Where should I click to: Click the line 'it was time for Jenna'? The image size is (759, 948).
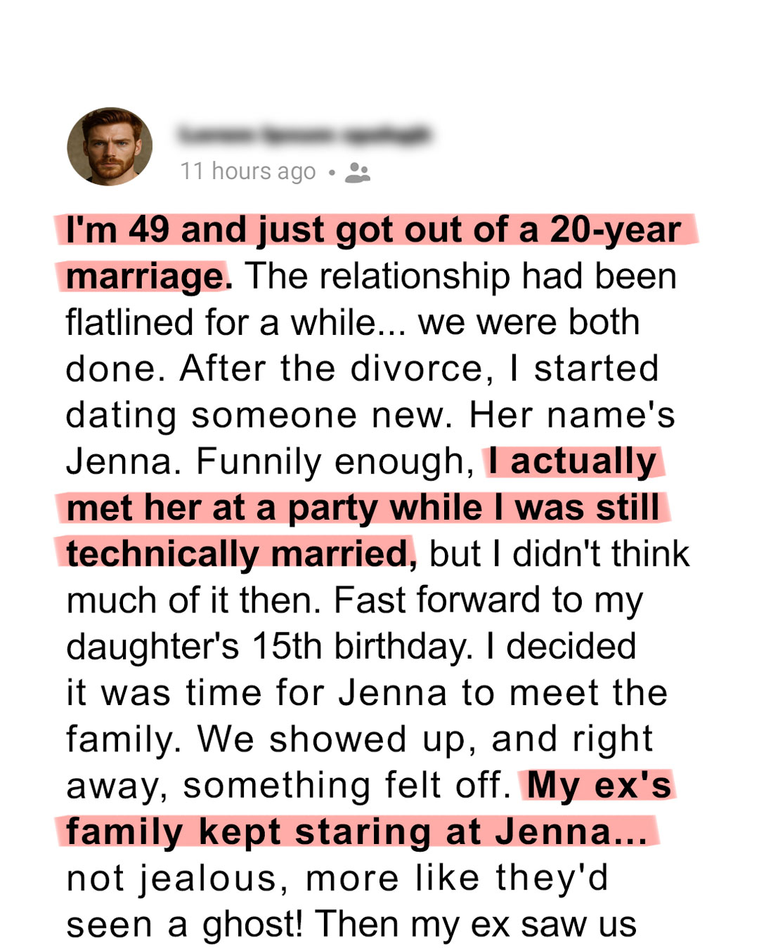(257, 693)
